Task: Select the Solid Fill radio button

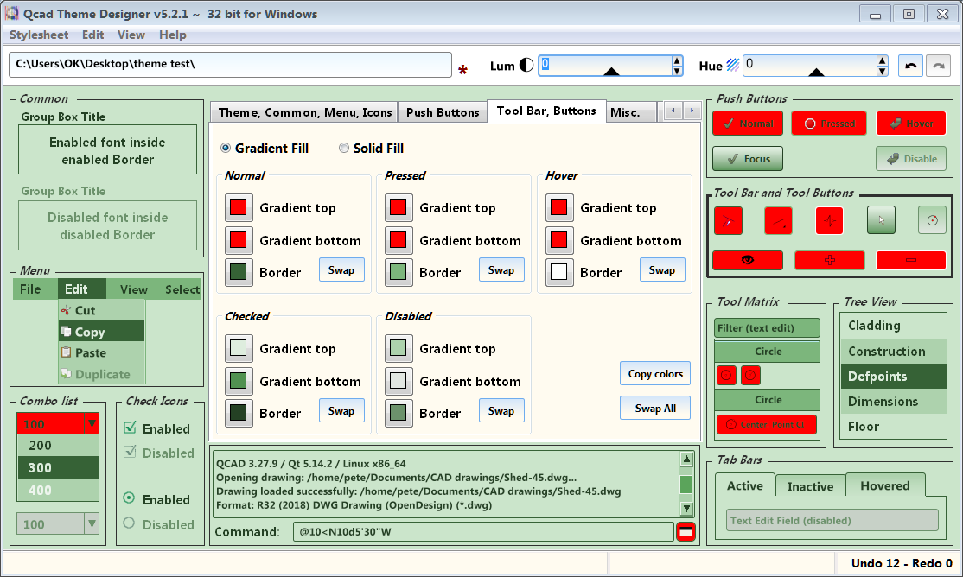Action: (x=344, y=149)
